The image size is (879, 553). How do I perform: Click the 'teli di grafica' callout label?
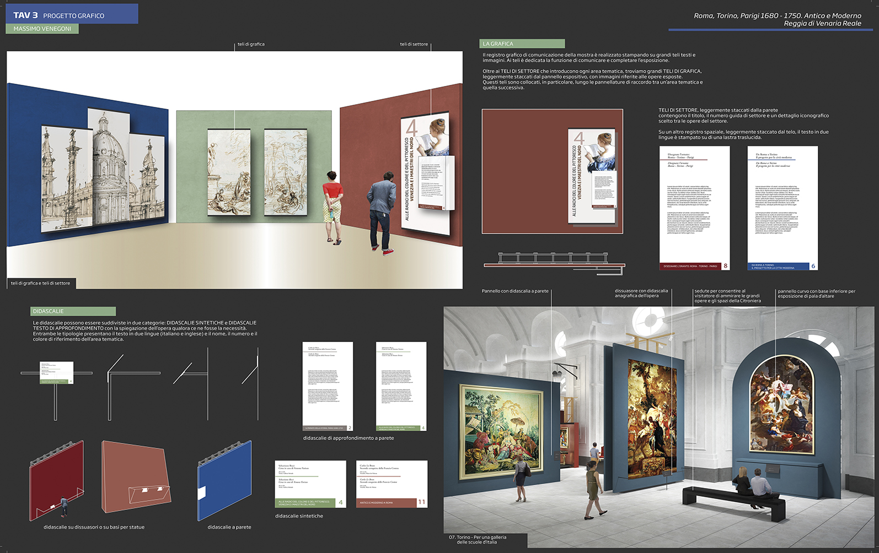coord(251,44)
